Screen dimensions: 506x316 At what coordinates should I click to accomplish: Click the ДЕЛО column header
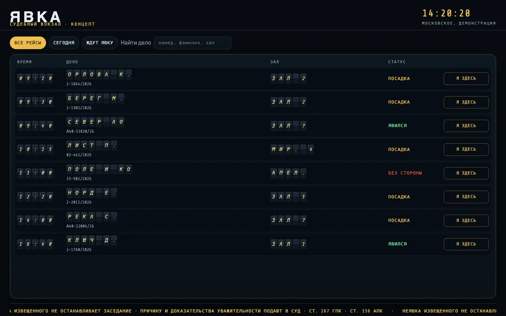(x=72, y=62)
